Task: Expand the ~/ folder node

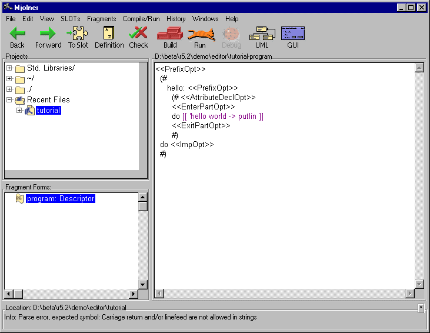Action: [x=9, y=79]
